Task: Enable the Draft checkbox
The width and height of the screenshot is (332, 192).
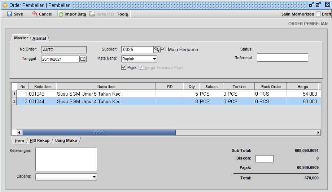Action: (318, 14)
